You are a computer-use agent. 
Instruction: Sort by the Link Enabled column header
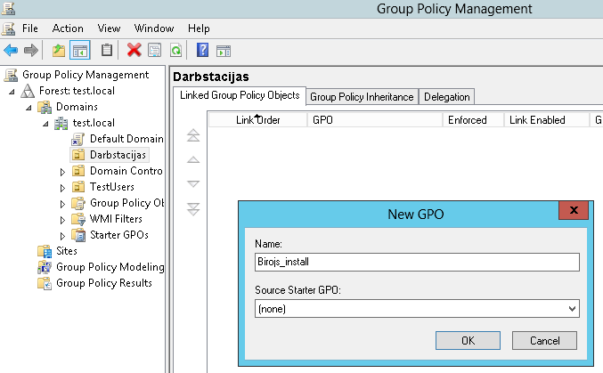[x=547, y=120]
